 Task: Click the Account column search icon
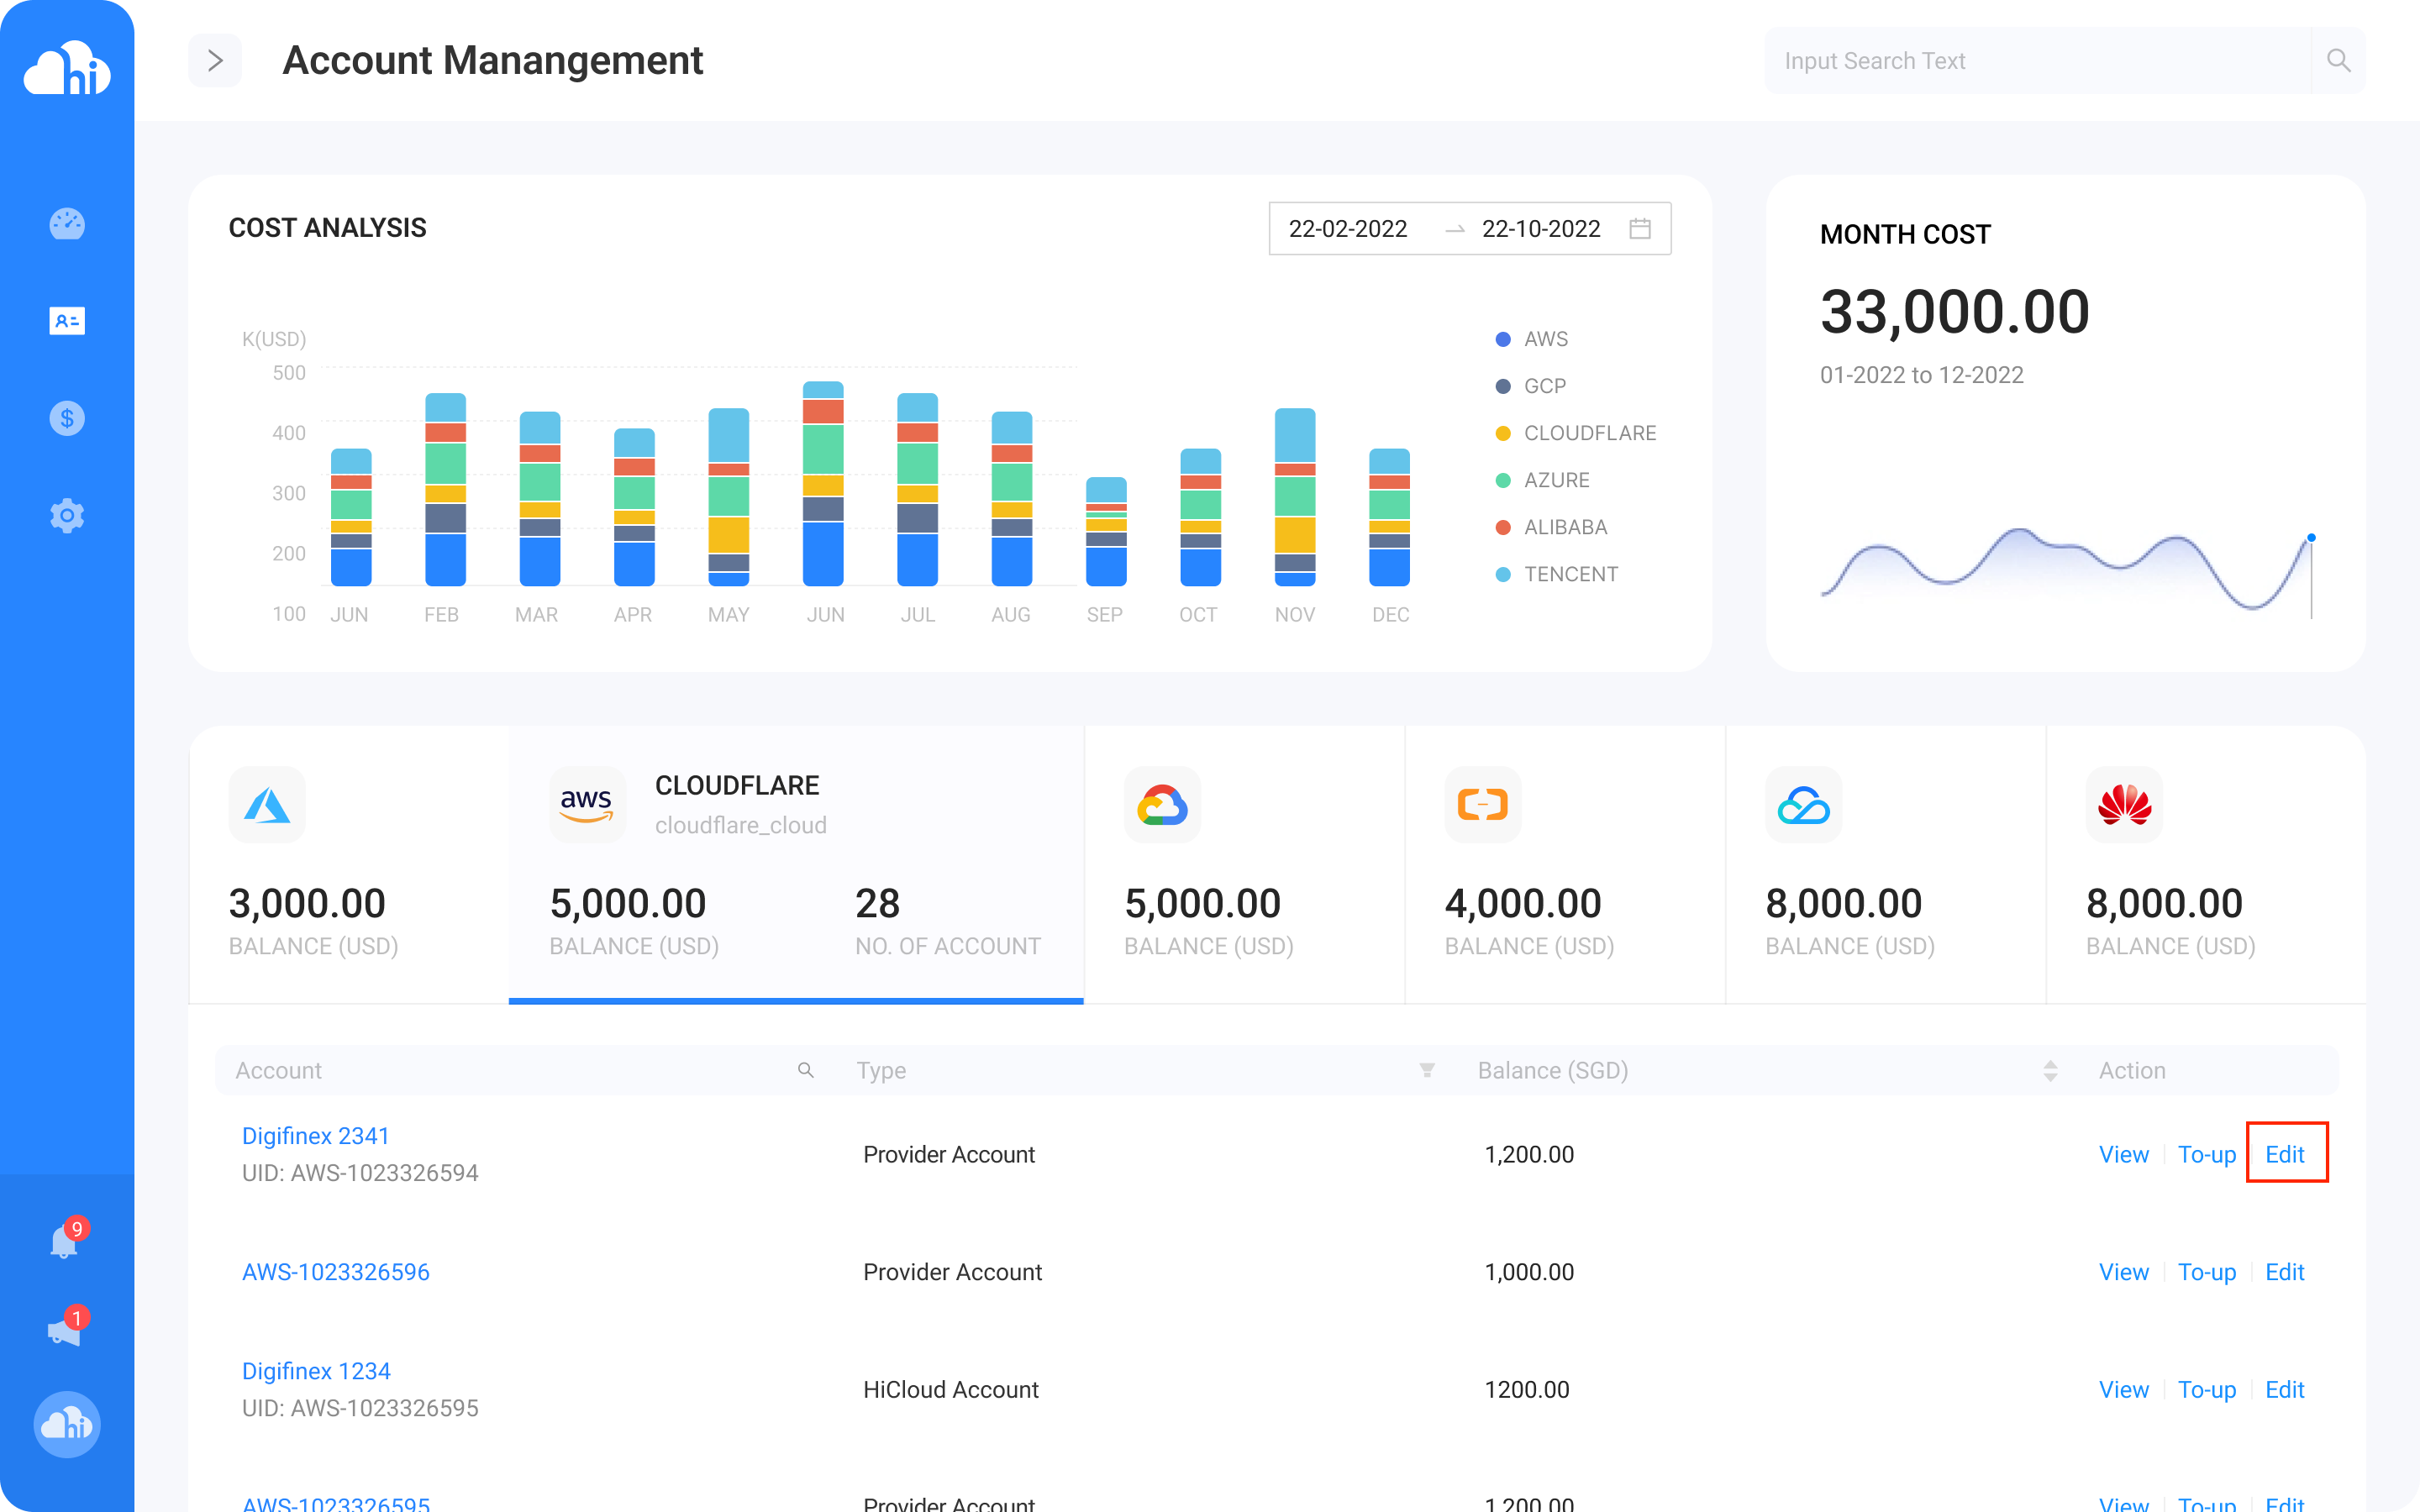805,1070
